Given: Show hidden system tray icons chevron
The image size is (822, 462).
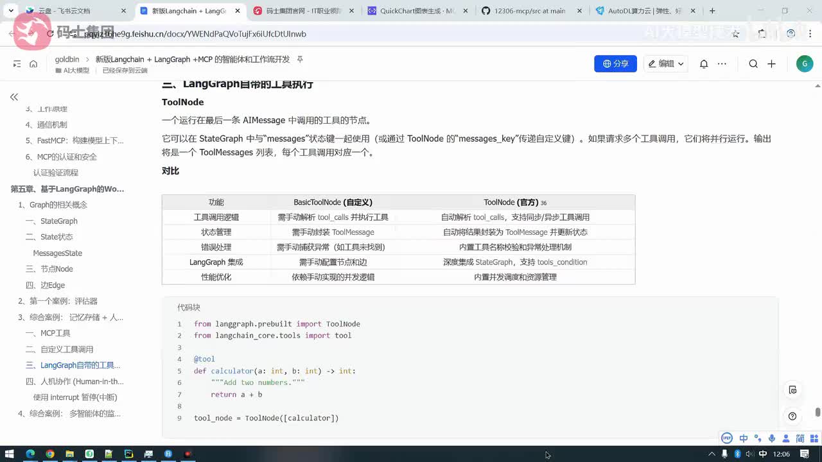Looking at the screenshot, I should [712, 454].
